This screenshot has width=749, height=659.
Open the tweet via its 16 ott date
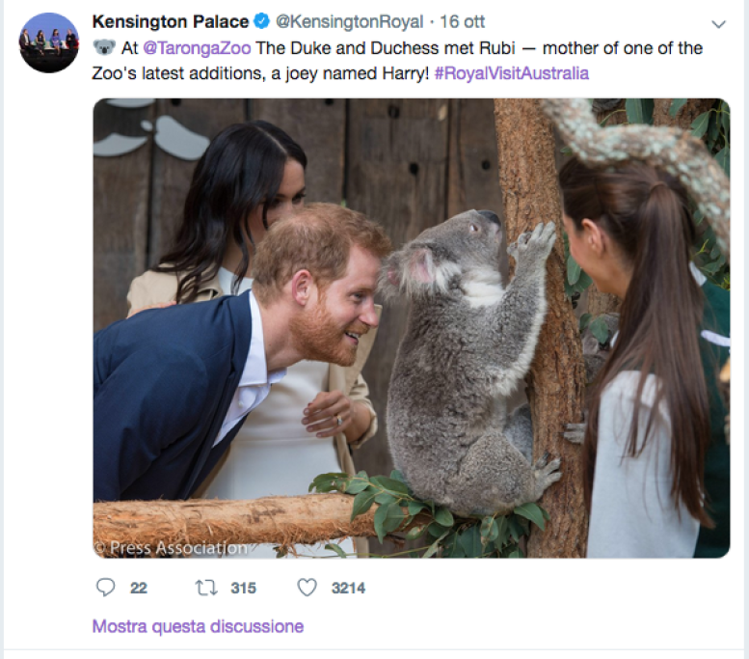pos(464,21)
